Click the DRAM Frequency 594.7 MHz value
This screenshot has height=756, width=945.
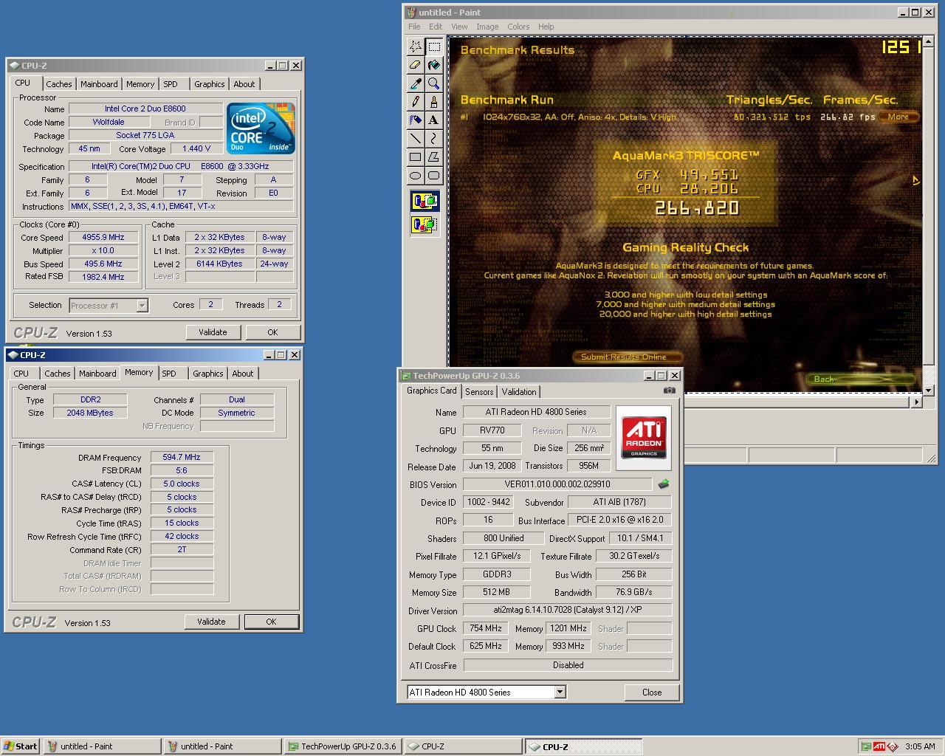tap(182, 457)
